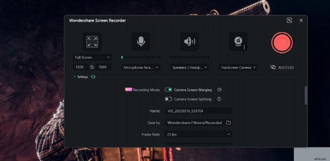Click the NEW badge beside Recording Mode
Image resolution: width=330 pixels, height=161 pixels.
[x=129, y=89]
